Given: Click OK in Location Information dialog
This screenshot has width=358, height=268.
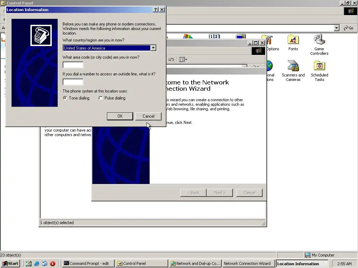Looking at the screenshot, I should [120, 116].
